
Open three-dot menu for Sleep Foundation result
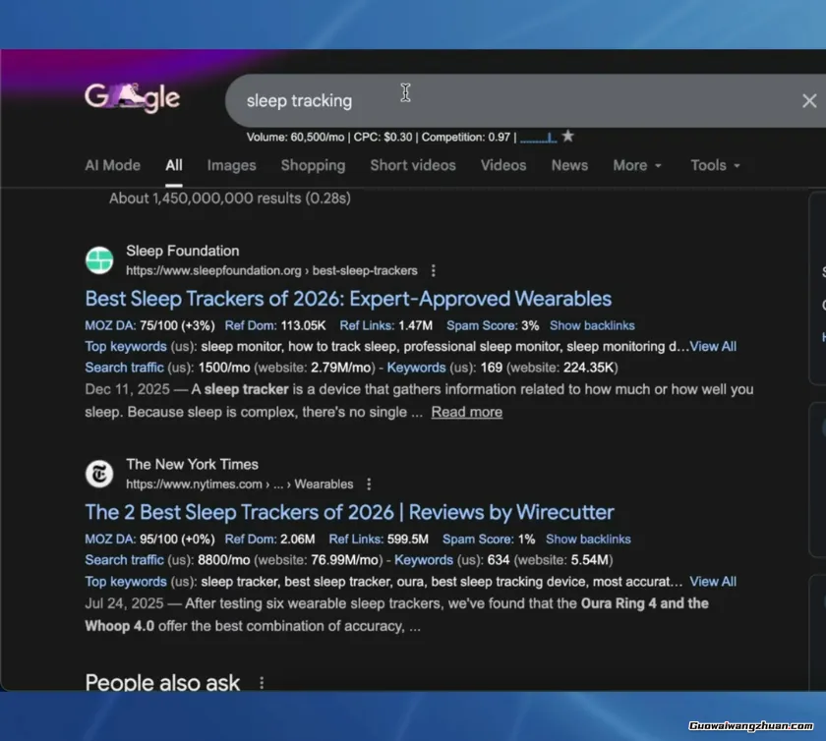(434, 270)
